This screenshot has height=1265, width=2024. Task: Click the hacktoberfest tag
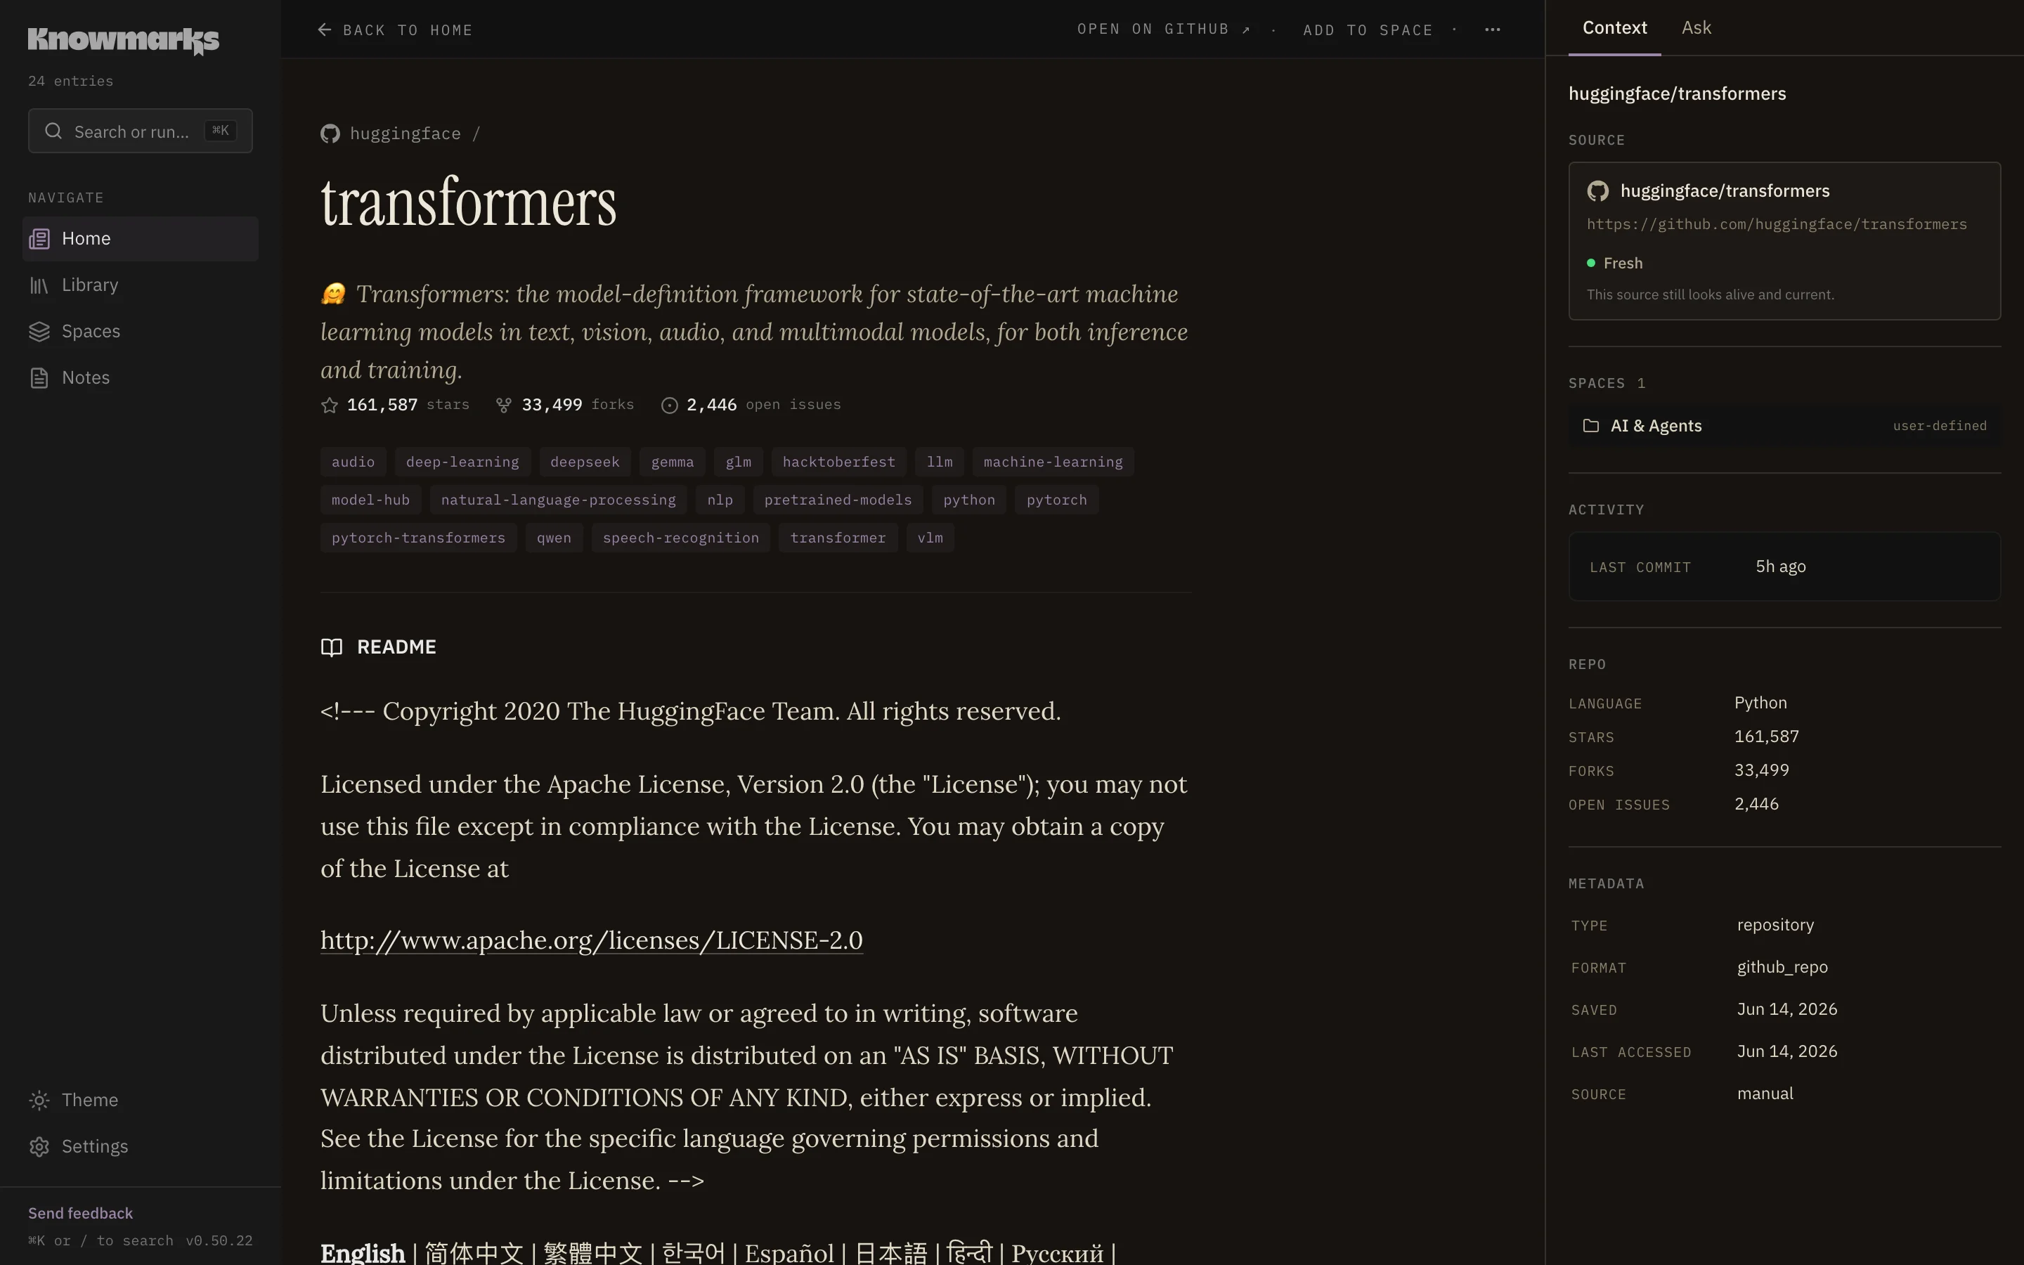[839, 462]
